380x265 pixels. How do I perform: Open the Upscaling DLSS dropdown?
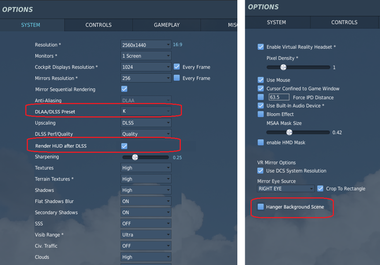click(146, 123)
